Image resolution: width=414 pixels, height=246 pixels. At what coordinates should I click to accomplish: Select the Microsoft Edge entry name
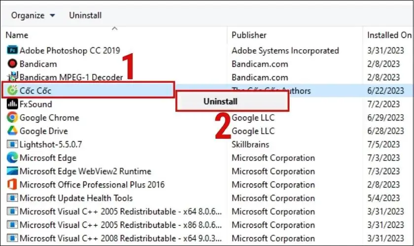pyautogui.click(x=48, y=158)
